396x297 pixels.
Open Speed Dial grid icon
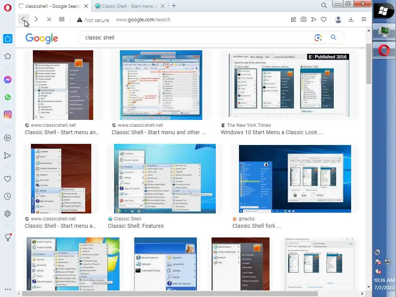pyautogui.click(x=61, y=19)
